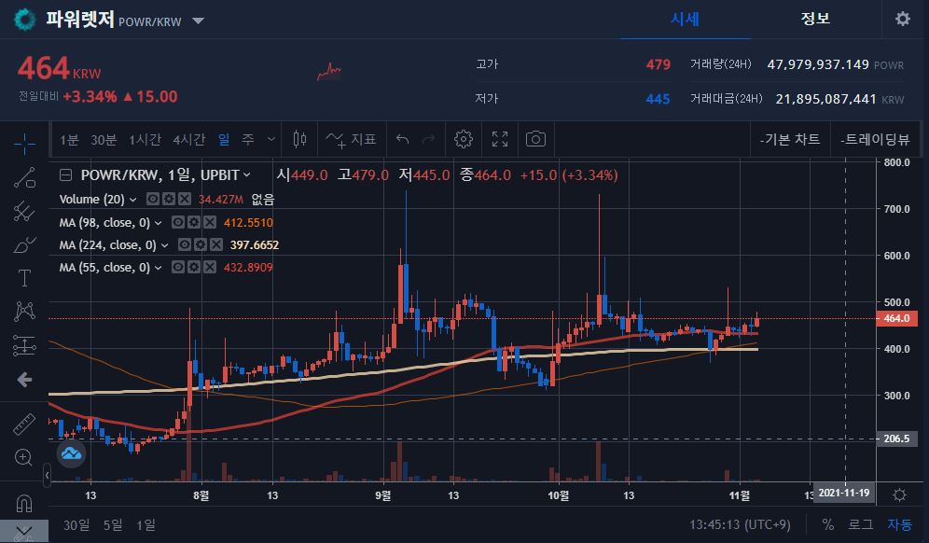Open the POWR/KRW market selector dropdown
The image size is (929, 543).
pos(199,21)
